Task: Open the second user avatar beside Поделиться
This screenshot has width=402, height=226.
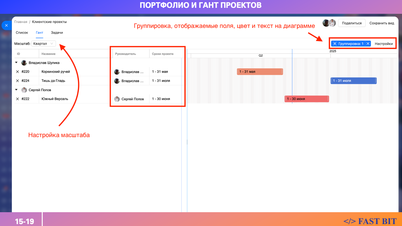Action: pos(332,23)
